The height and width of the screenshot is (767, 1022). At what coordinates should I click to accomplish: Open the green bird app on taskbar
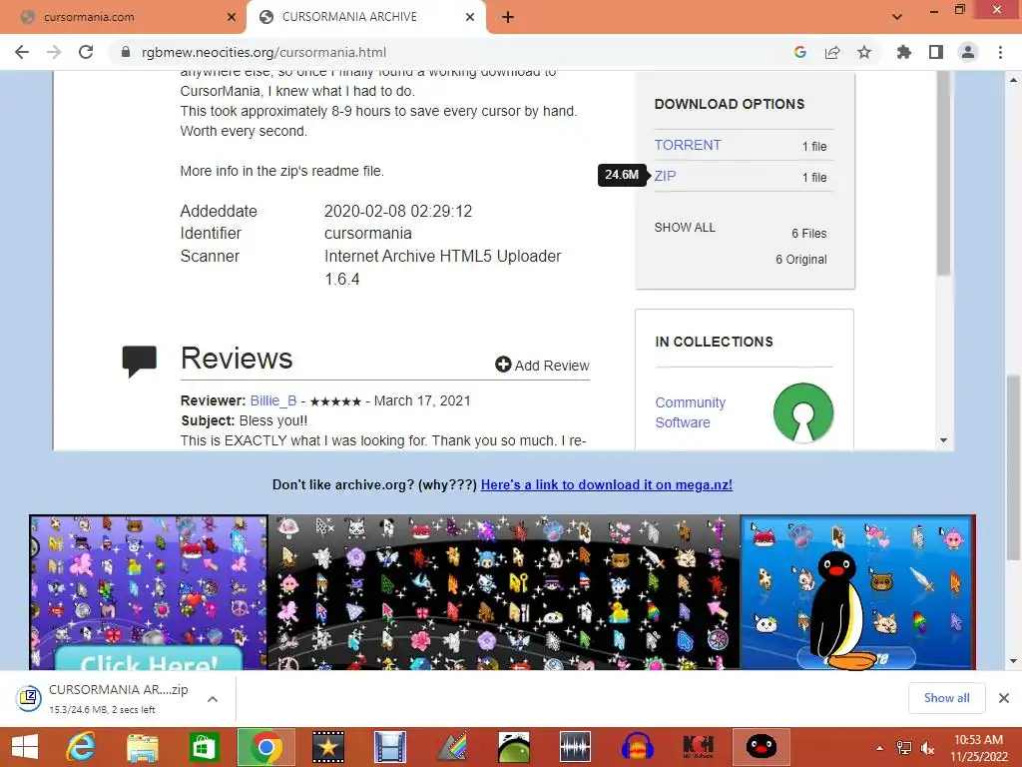click(514, 747)
